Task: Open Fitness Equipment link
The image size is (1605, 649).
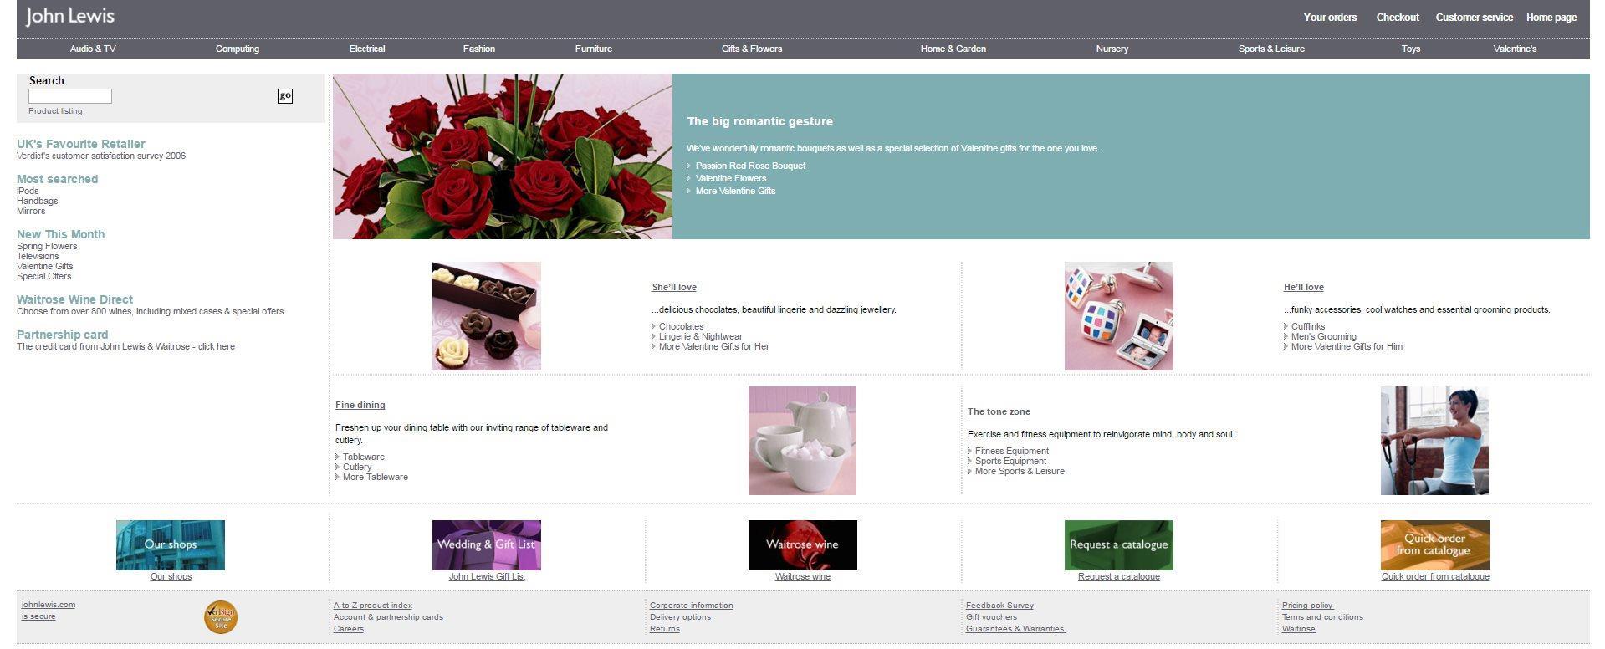Action: click(1012, 451)
